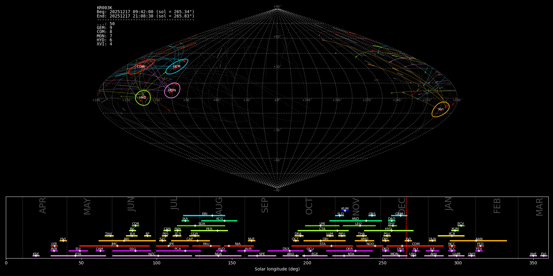Click the XHE shower label in timeline
The height and width of the screenshot is (276, 553).
533,254
